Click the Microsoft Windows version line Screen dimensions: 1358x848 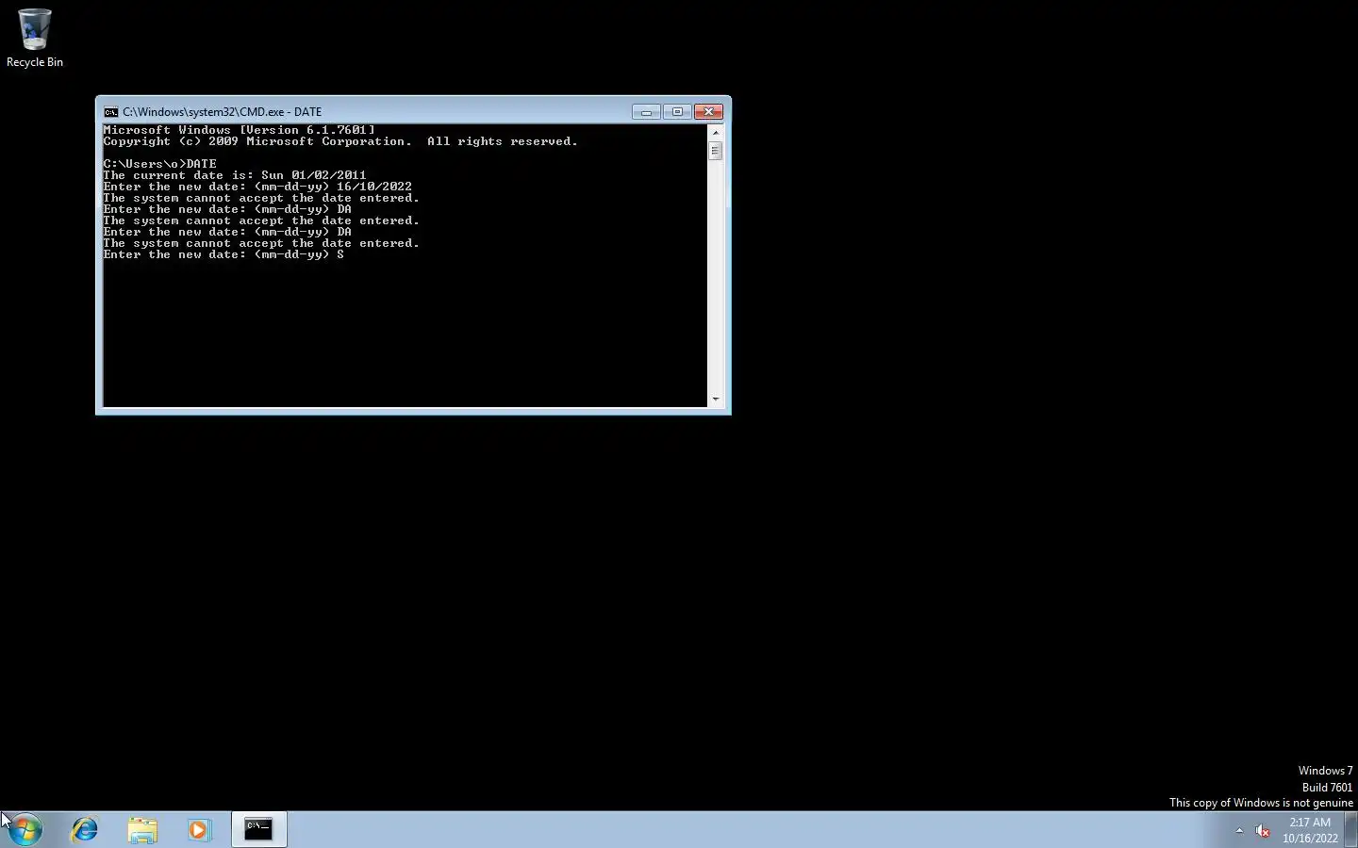pos(239,130)
